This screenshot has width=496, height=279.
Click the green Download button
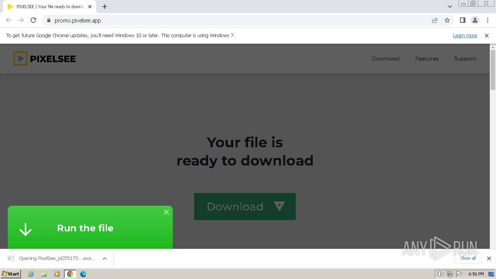coord(245,207)
